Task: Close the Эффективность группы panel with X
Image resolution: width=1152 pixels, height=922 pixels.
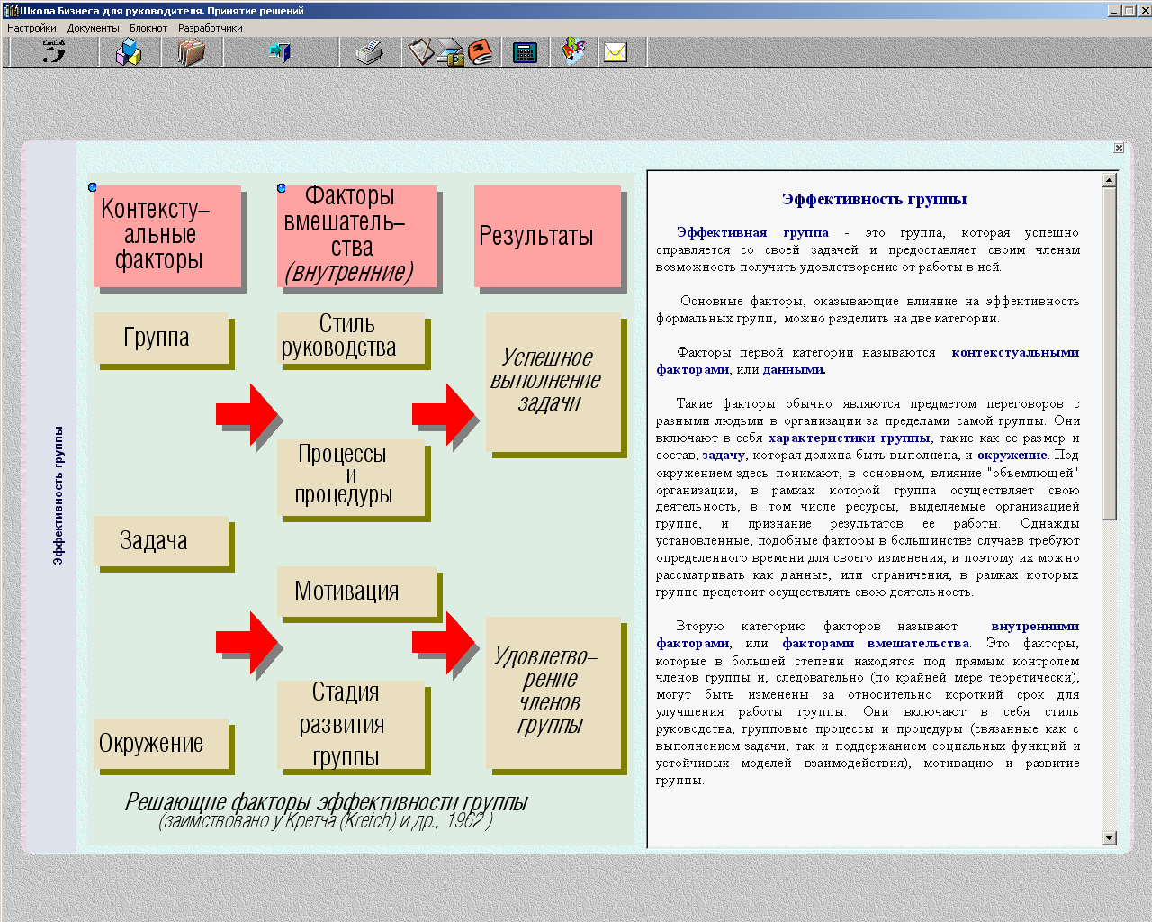Action: point(1119,148)
